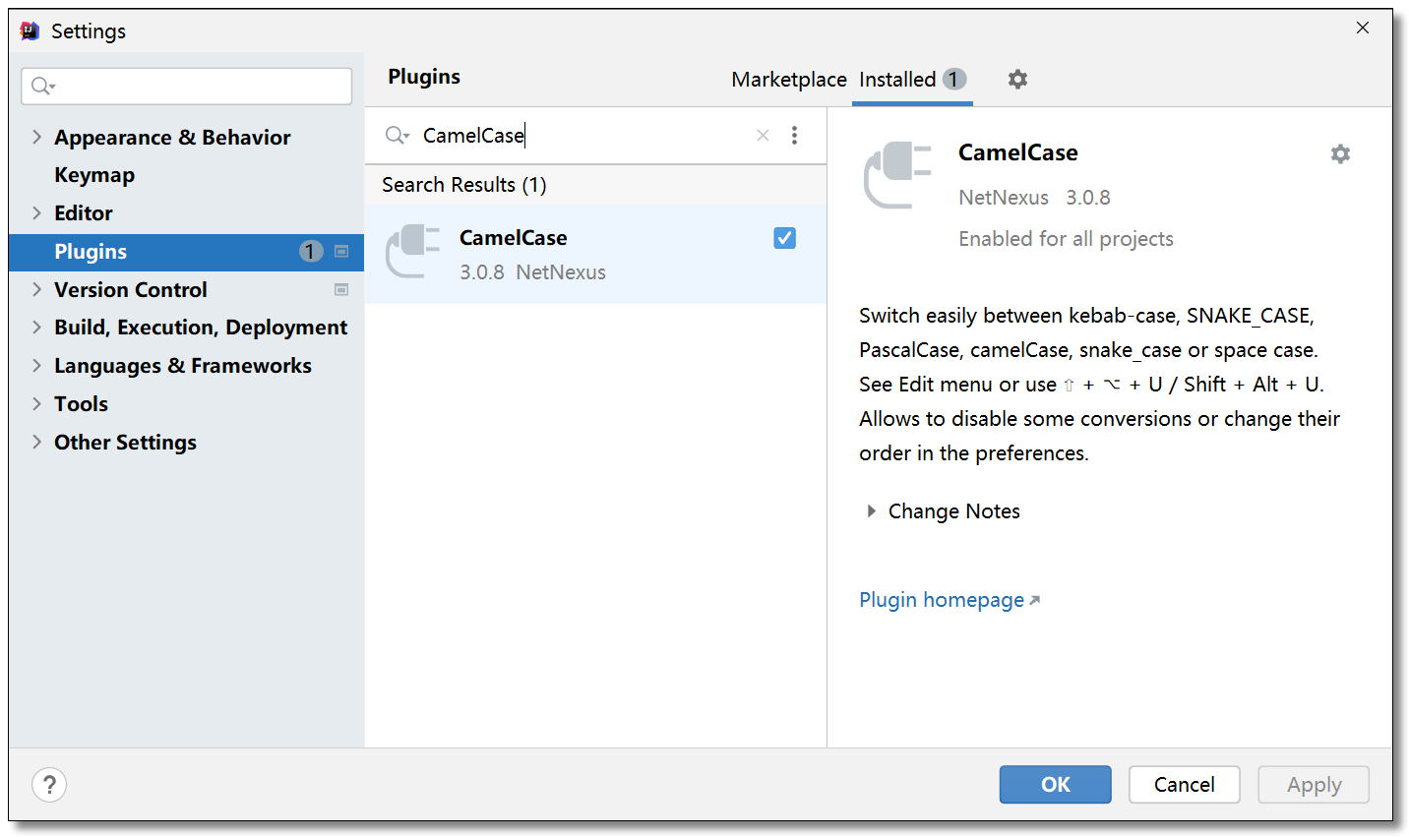Click the Search Results (1) header

click(x=464, y=185)
